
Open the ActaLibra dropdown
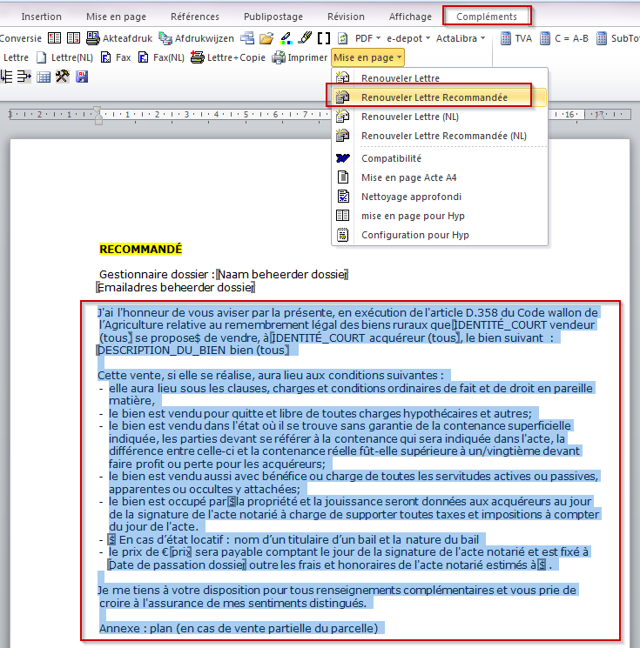tap(461, 38)
